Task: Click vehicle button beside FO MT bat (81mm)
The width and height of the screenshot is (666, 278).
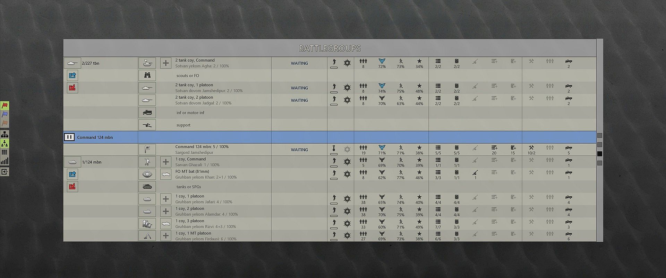Action: tap(166, 174)
